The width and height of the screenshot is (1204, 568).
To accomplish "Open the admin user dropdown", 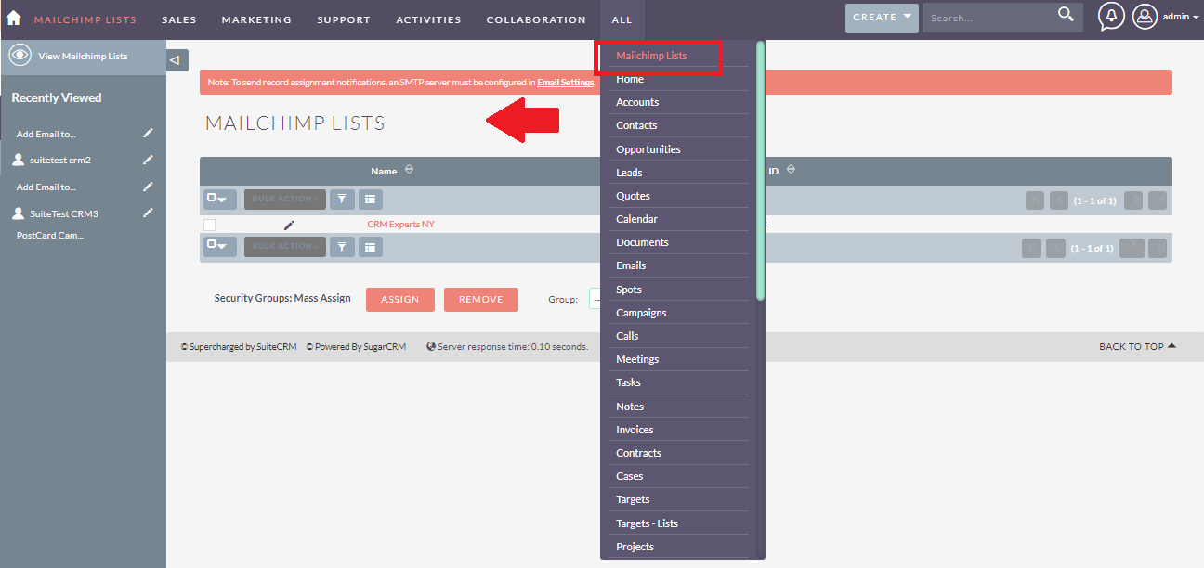I will pyautogui.click(x=1181, y=17).
